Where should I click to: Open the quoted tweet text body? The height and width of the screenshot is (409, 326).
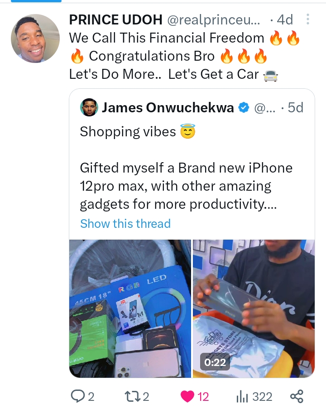pyautogui.click(x=186, y=187)
